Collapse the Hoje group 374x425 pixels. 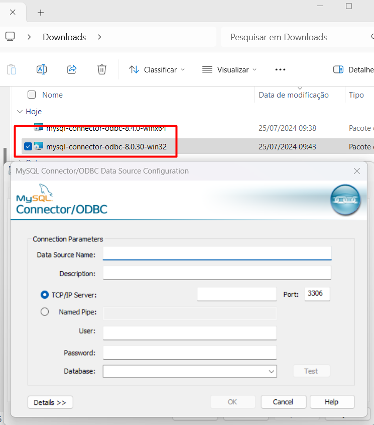(x=20, y=111)
